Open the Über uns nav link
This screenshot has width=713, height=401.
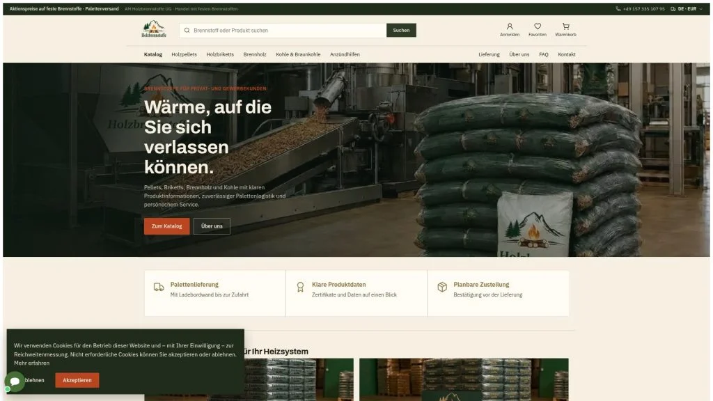tap(519, 54)
